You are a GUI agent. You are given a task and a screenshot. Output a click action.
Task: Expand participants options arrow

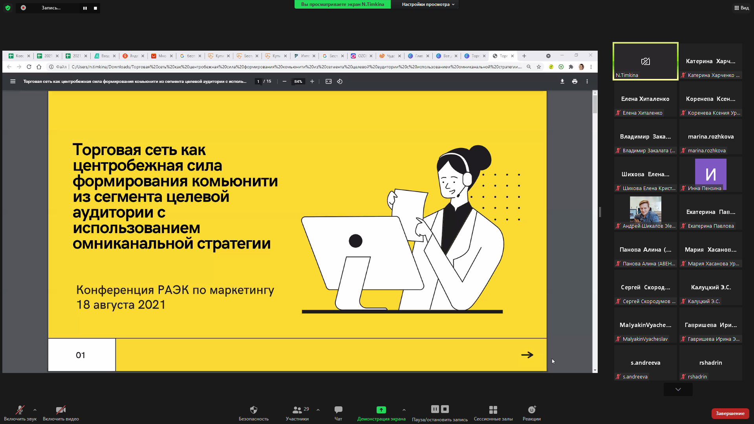tap(318, 410)
